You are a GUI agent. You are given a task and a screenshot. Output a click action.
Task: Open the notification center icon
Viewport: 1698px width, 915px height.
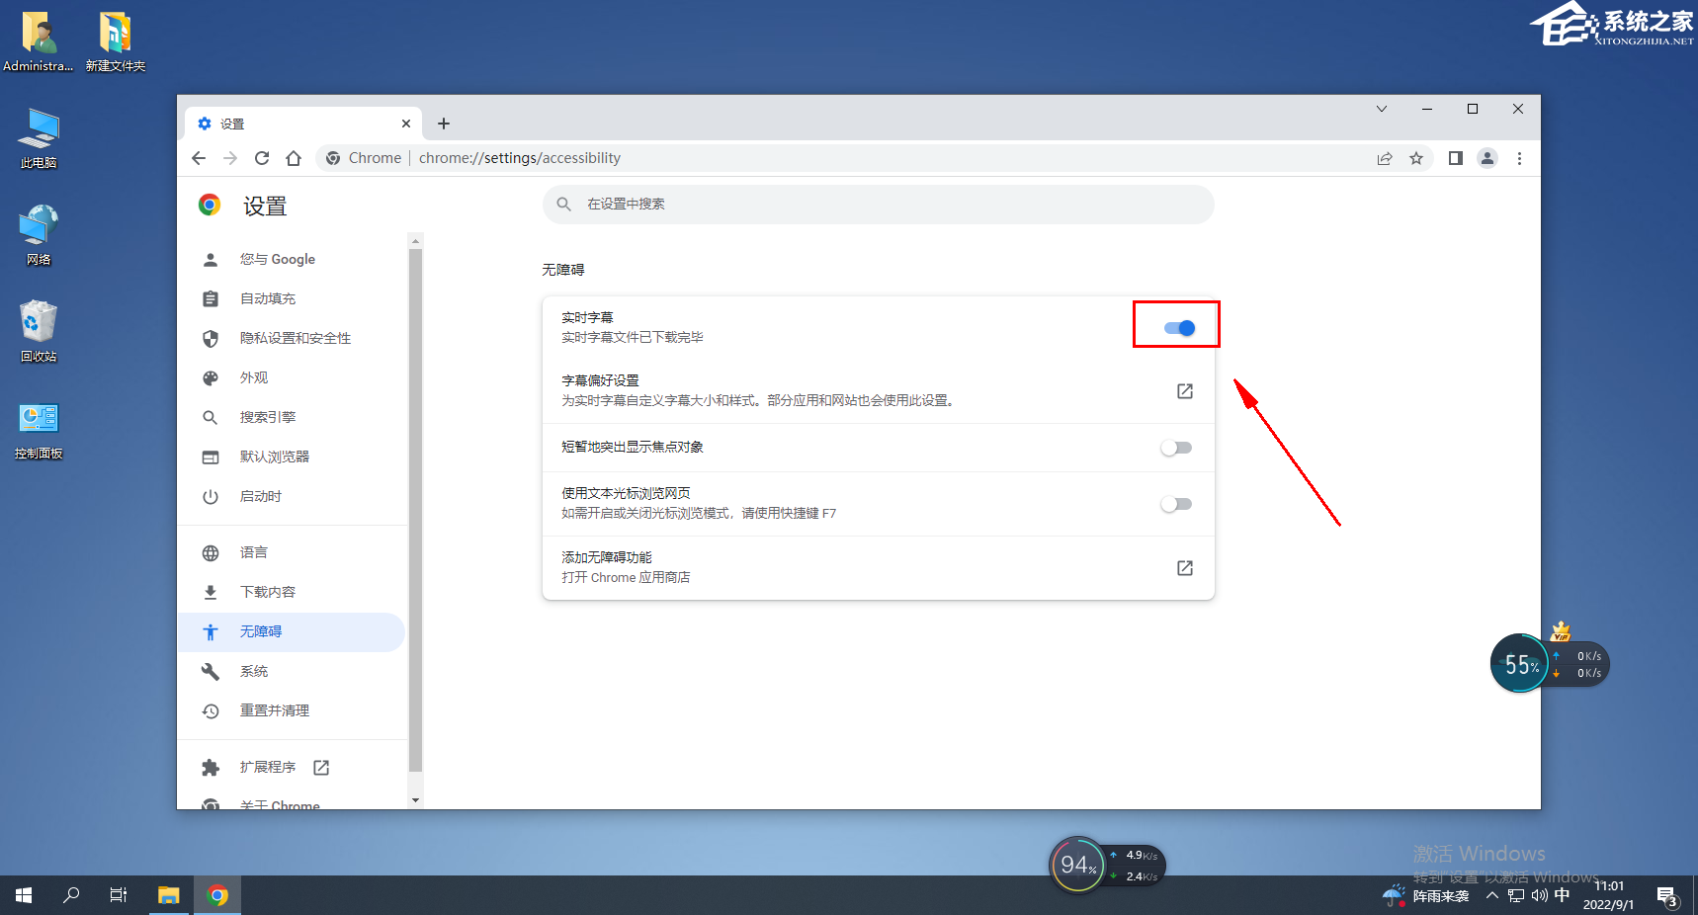coord(1668,896)
